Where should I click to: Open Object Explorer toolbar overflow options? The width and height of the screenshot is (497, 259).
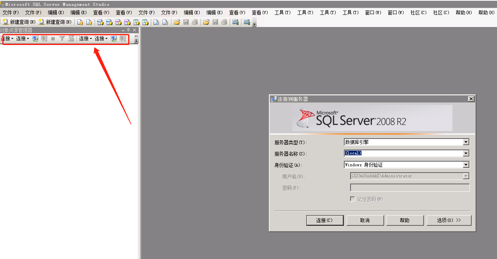136,39
